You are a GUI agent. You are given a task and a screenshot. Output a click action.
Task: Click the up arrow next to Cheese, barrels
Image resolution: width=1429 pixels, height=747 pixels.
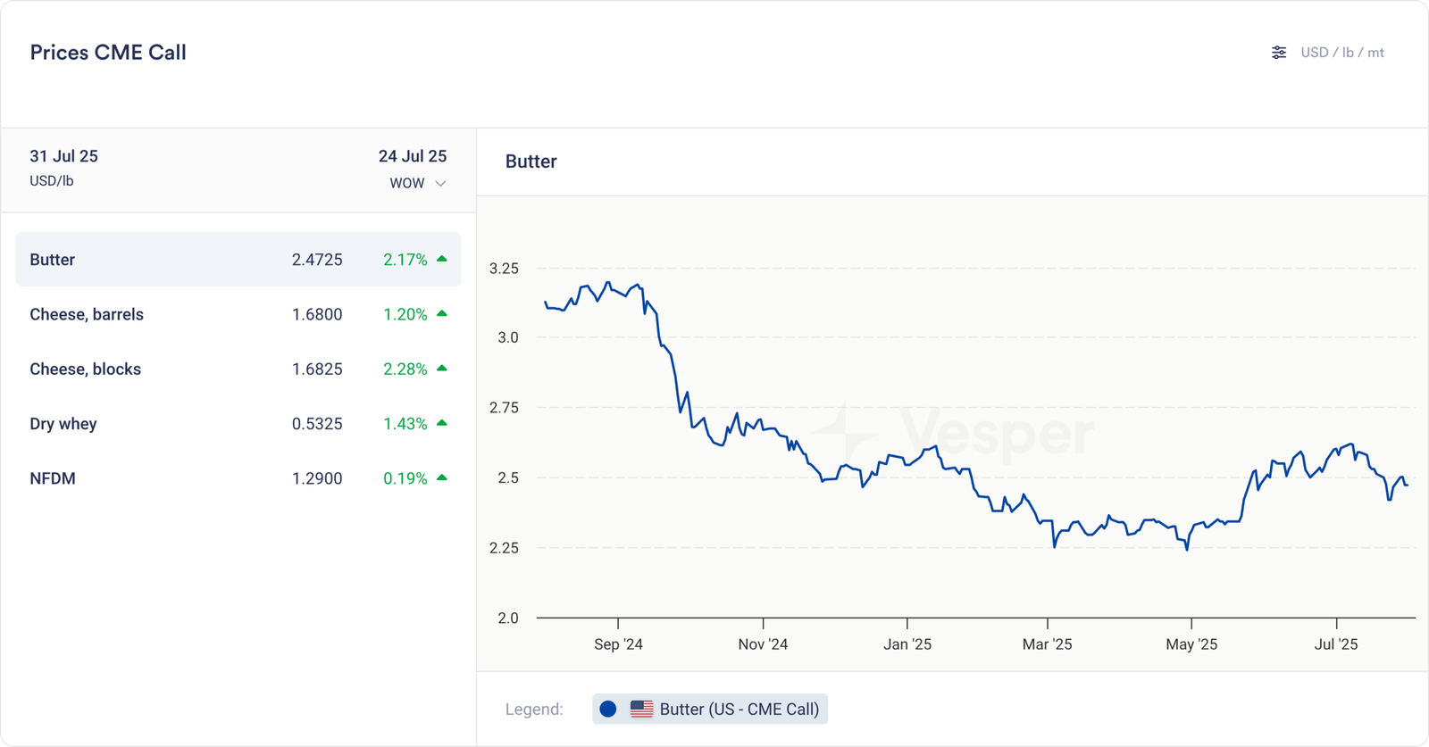coord(441,313)
